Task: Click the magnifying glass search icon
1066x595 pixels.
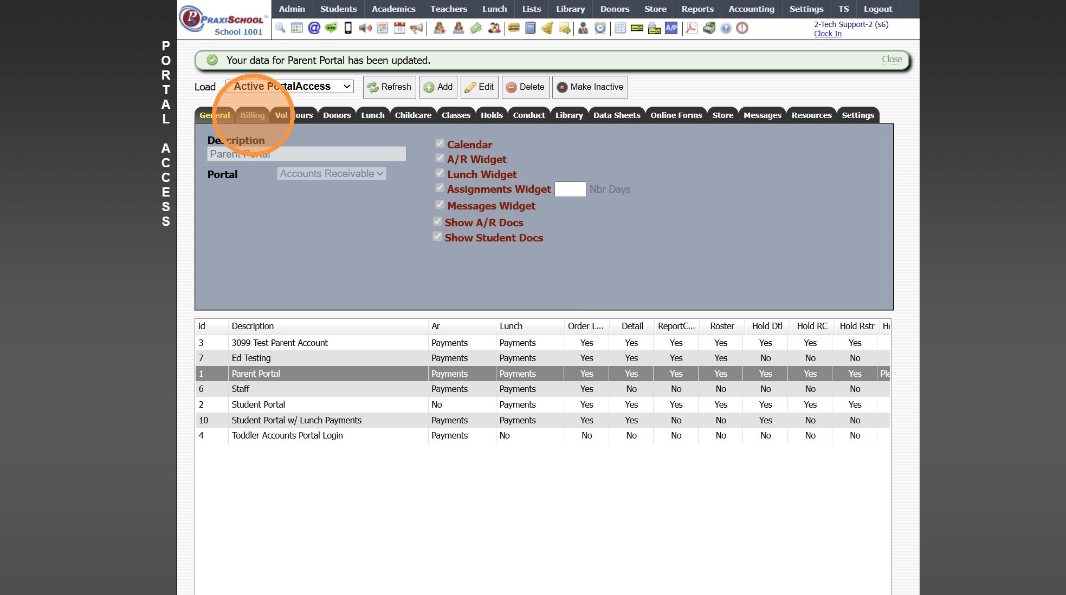Action: (280, 28)
